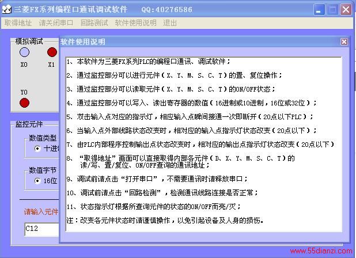The width and height of the screenshot is (356, 258).
Task: Click the 请输入元件 red label
Action: point(41,212)
